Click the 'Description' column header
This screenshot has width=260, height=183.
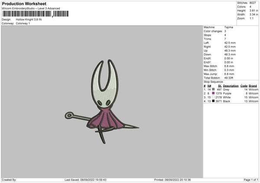click(x=231, y=86)
